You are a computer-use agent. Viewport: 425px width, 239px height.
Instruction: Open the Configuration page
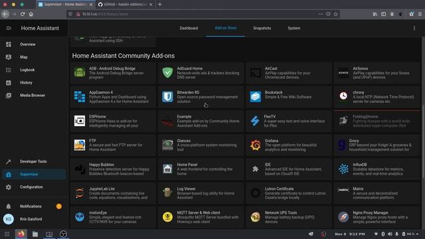[x=34, y=187]
